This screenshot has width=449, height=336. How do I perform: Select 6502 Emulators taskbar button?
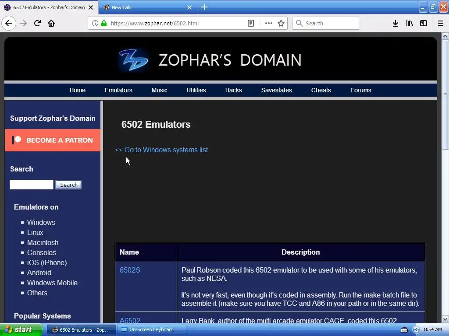(81, 330)
